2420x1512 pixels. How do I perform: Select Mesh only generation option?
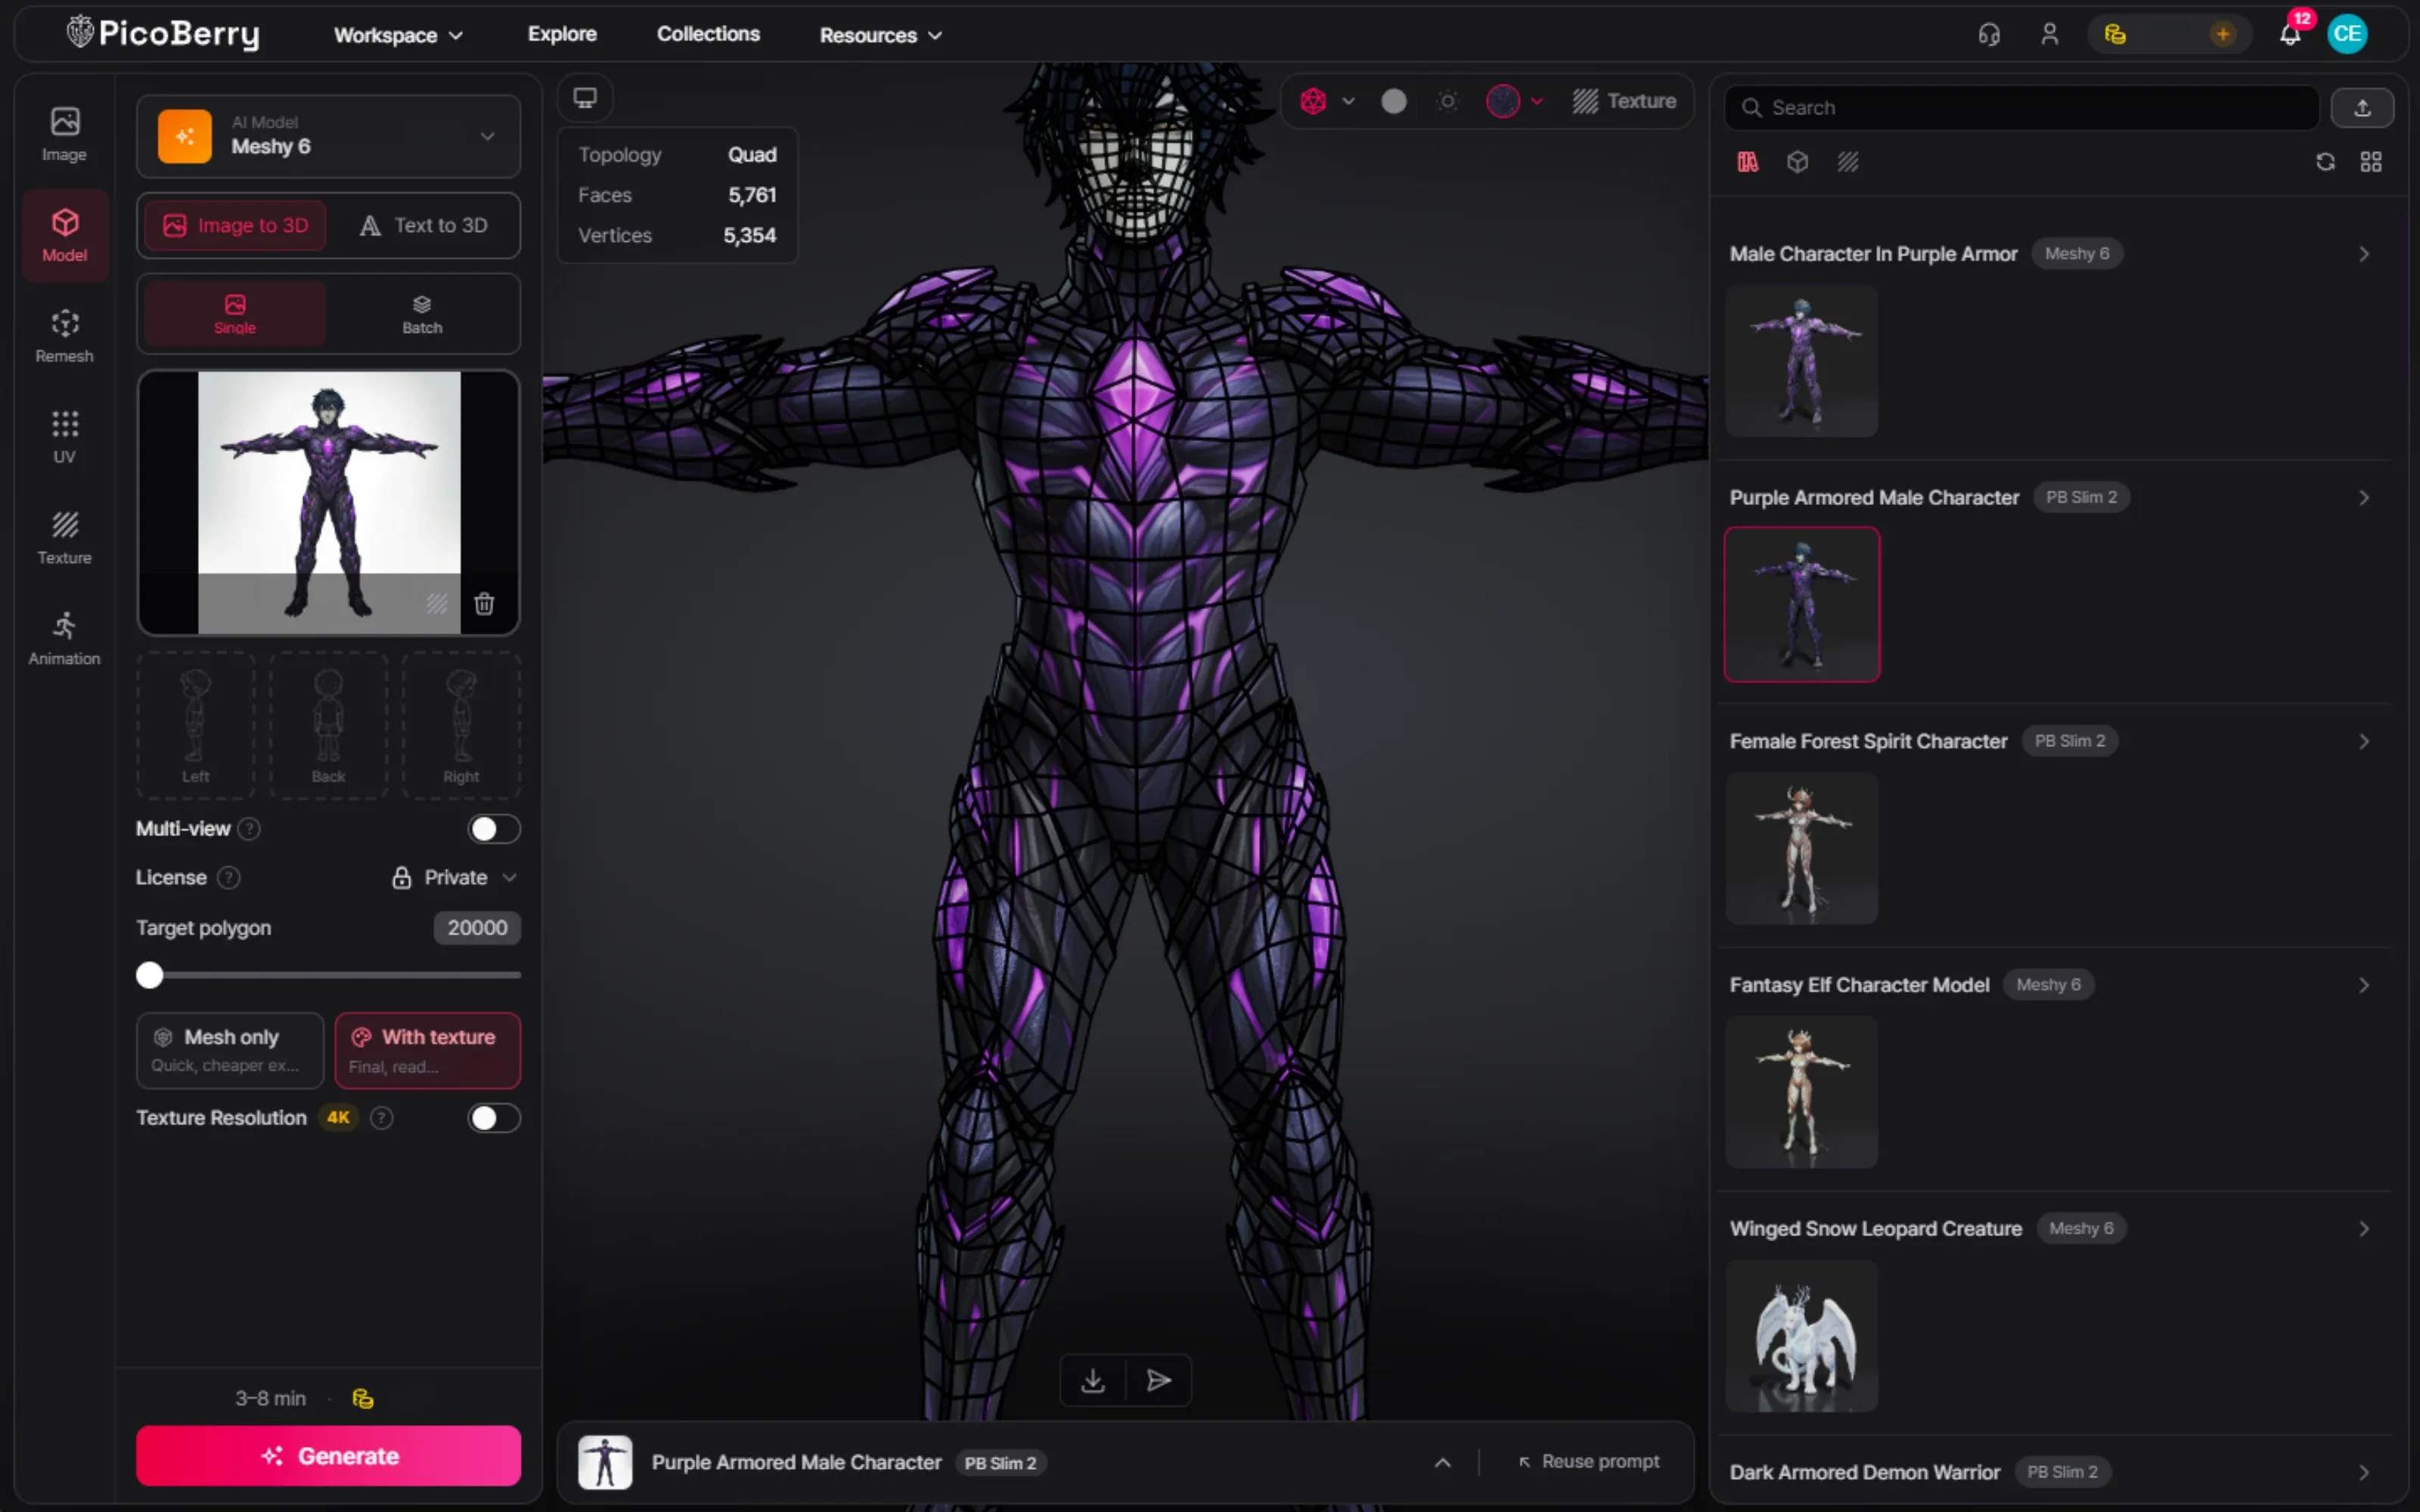(x=230, y=1050)
